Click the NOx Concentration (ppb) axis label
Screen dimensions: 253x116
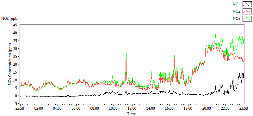pos(10,64)
